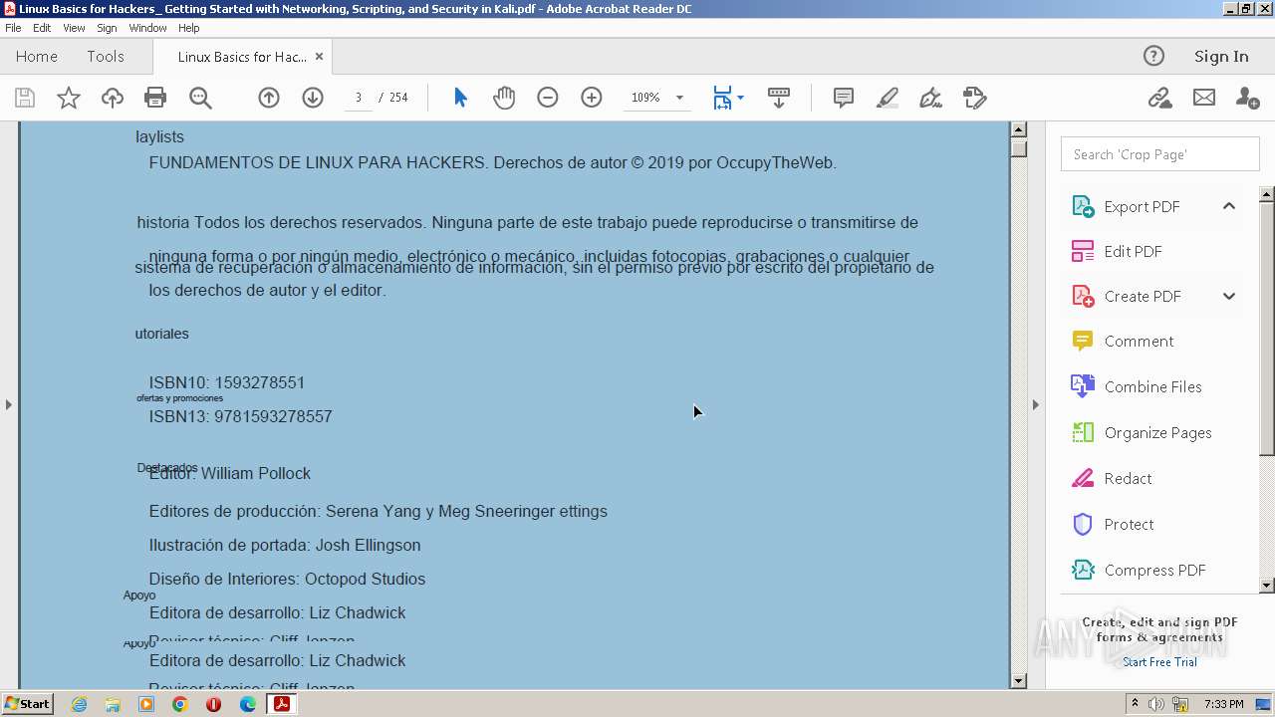The width and height of the screenshot is (1275, 717).
Task: Click the Start Free Trial link
Action: (1159, 662)
